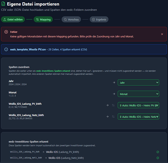Click the eedc_template_Woolis-PV.csv filename
The height and width of the screenshot is (163, 168).
(28, 50)
